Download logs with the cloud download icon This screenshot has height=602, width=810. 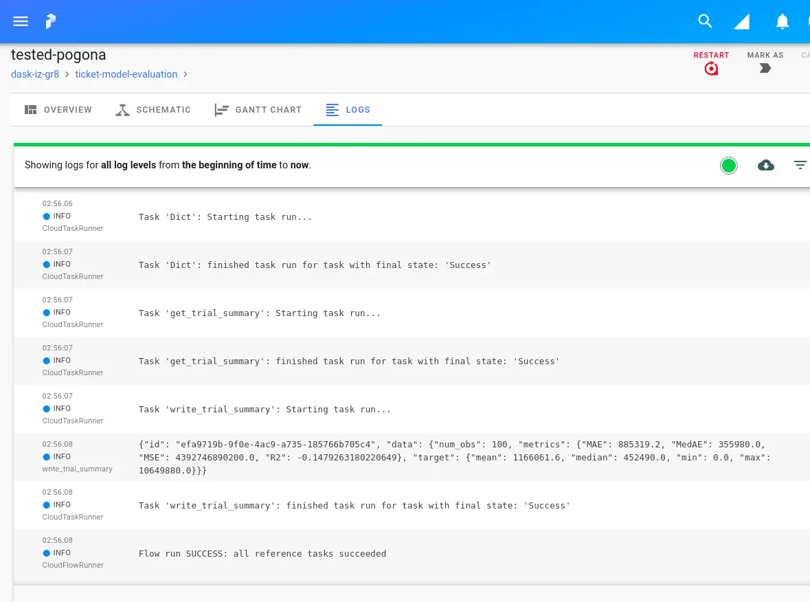(766, 165)
